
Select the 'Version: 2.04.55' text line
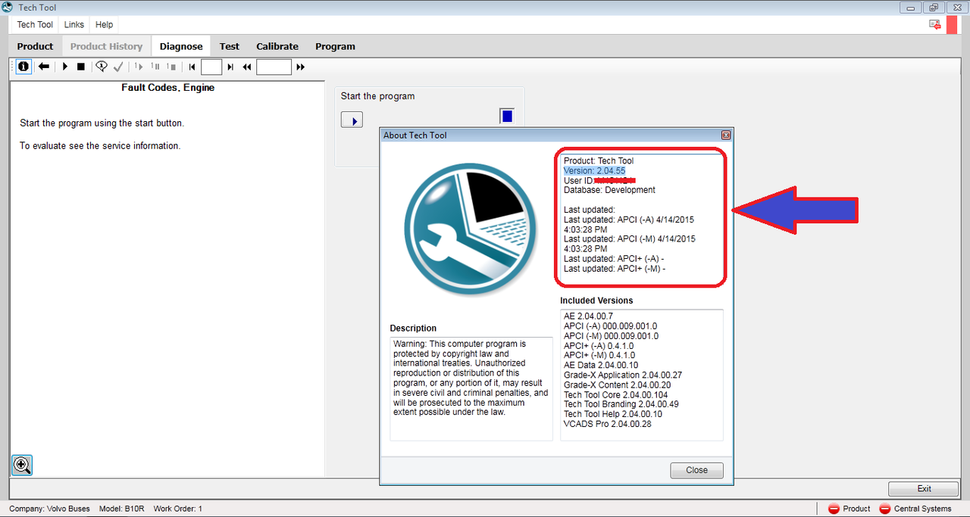[594, 171]
